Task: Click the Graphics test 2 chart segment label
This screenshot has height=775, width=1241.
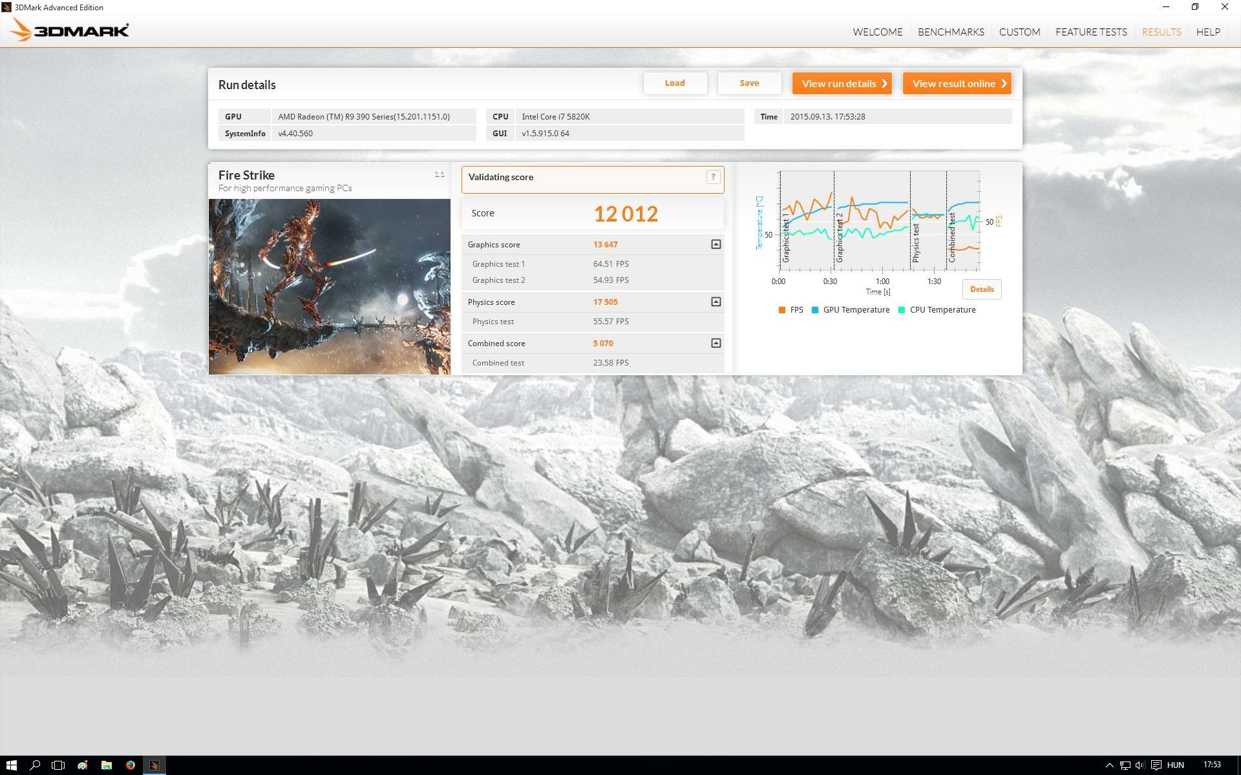Action: (840, 238)
